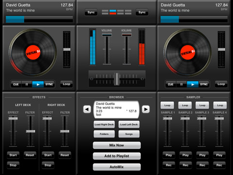Screen dimensions: 233x175
Task: Play Sample 4
Action: [219, 155]
